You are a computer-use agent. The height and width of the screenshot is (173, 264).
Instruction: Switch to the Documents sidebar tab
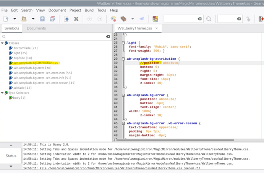point(36,28)
